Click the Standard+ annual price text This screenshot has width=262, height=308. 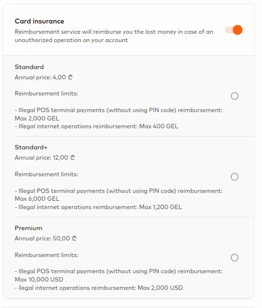pyautogui.click(x=44, y=158)
